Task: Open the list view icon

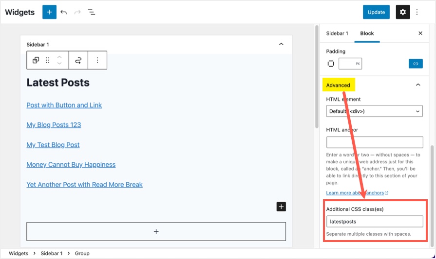Action: coord(92,12)
